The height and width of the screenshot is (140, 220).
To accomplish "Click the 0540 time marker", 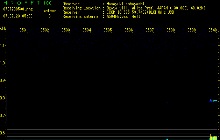I will point(213,30).
